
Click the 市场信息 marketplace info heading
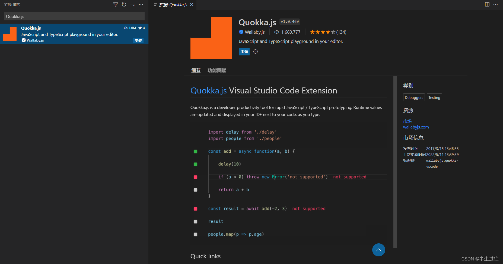click(x=413, y=138)
